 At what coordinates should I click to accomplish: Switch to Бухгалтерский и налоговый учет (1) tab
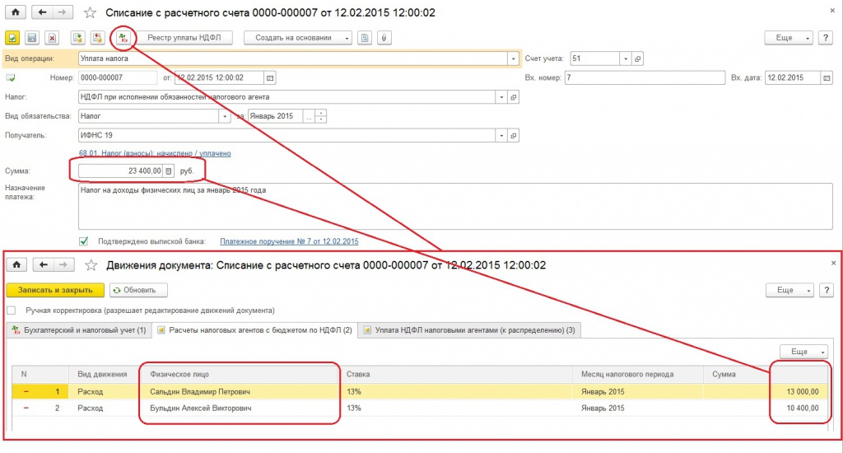click(79, 330)
